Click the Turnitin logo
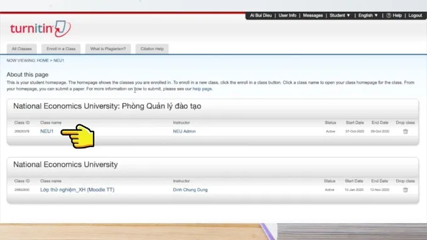This screenshot has width=427, height=240. click(x=40, y=29)
